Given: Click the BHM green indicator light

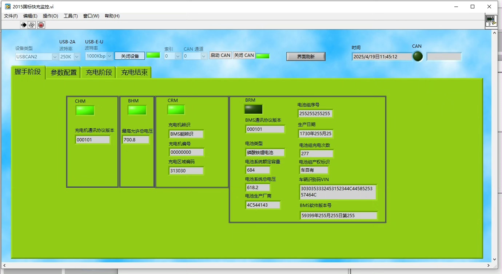Looking at the screenshot, I should (x=137, y=110).
